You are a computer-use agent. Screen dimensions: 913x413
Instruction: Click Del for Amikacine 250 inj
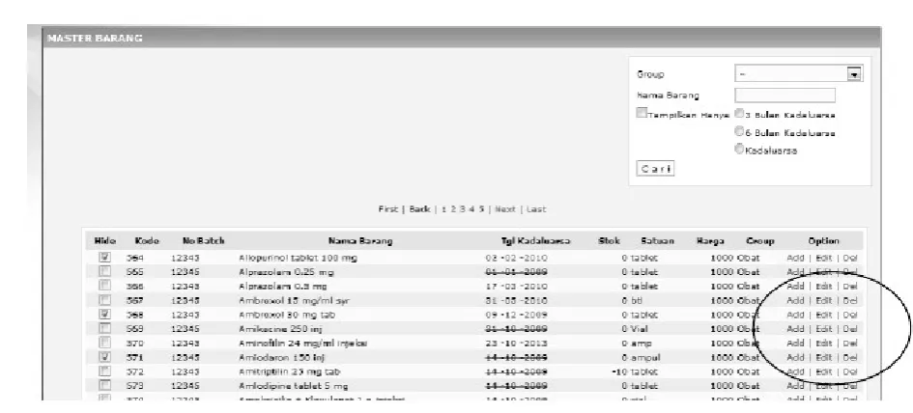pyautogui.click(x=850, y=329)
